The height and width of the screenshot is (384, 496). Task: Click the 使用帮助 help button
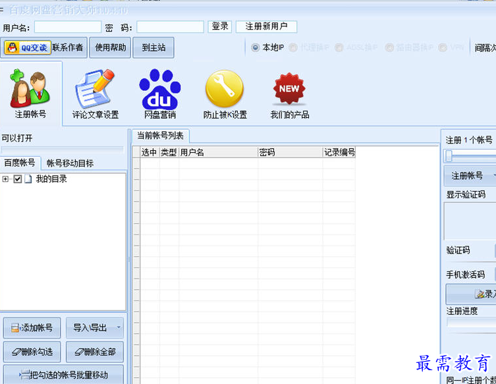[110, 48]
